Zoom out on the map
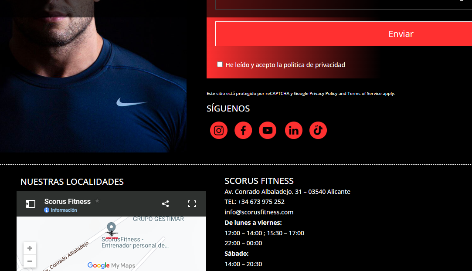Image resolution: width=472 pixels, height=271 pixels. 30,261
